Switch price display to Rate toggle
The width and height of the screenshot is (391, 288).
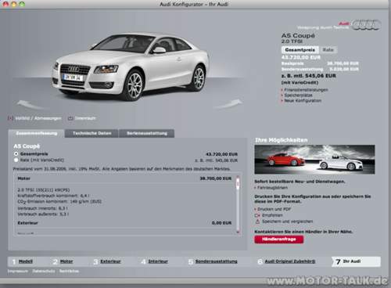pyautogui.click(x=328, y=50)
